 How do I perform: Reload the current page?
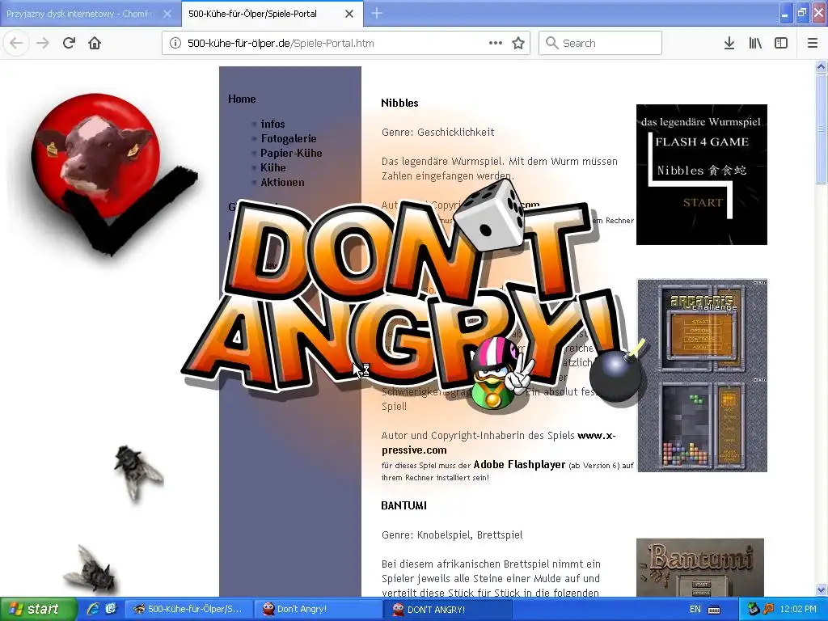(69, 44)
